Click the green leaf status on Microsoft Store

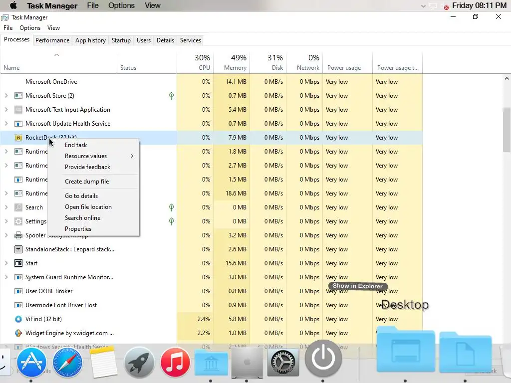tap(172, 96)
